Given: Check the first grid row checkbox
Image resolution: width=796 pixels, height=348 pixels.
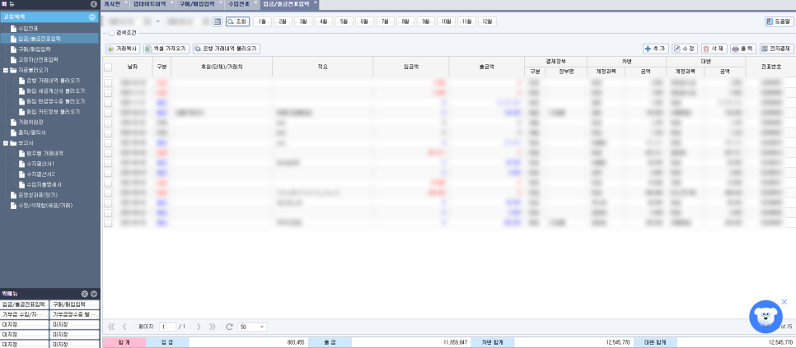Looking at the screenshot, I should tap(108, 82).
